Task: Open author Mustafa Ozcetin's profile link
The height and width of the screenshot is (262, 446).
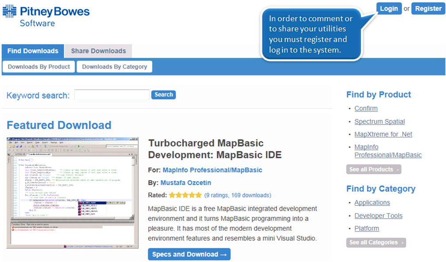Action: click(x=186, y=183)
